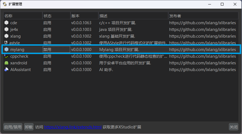The width and height of the screenshot is (242, 134).
Task: Click the astyle extension icon
Action: (x=6, y=43)
